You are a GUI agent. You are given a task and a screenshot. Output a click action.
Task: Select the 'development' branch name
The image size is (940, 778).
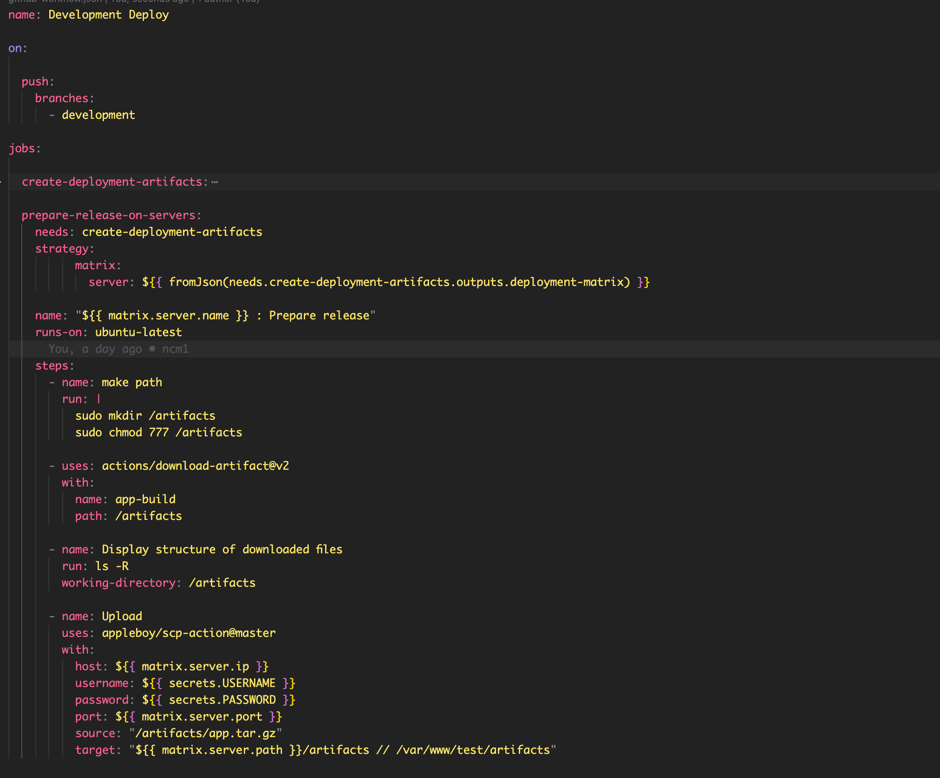click(98, 115)
